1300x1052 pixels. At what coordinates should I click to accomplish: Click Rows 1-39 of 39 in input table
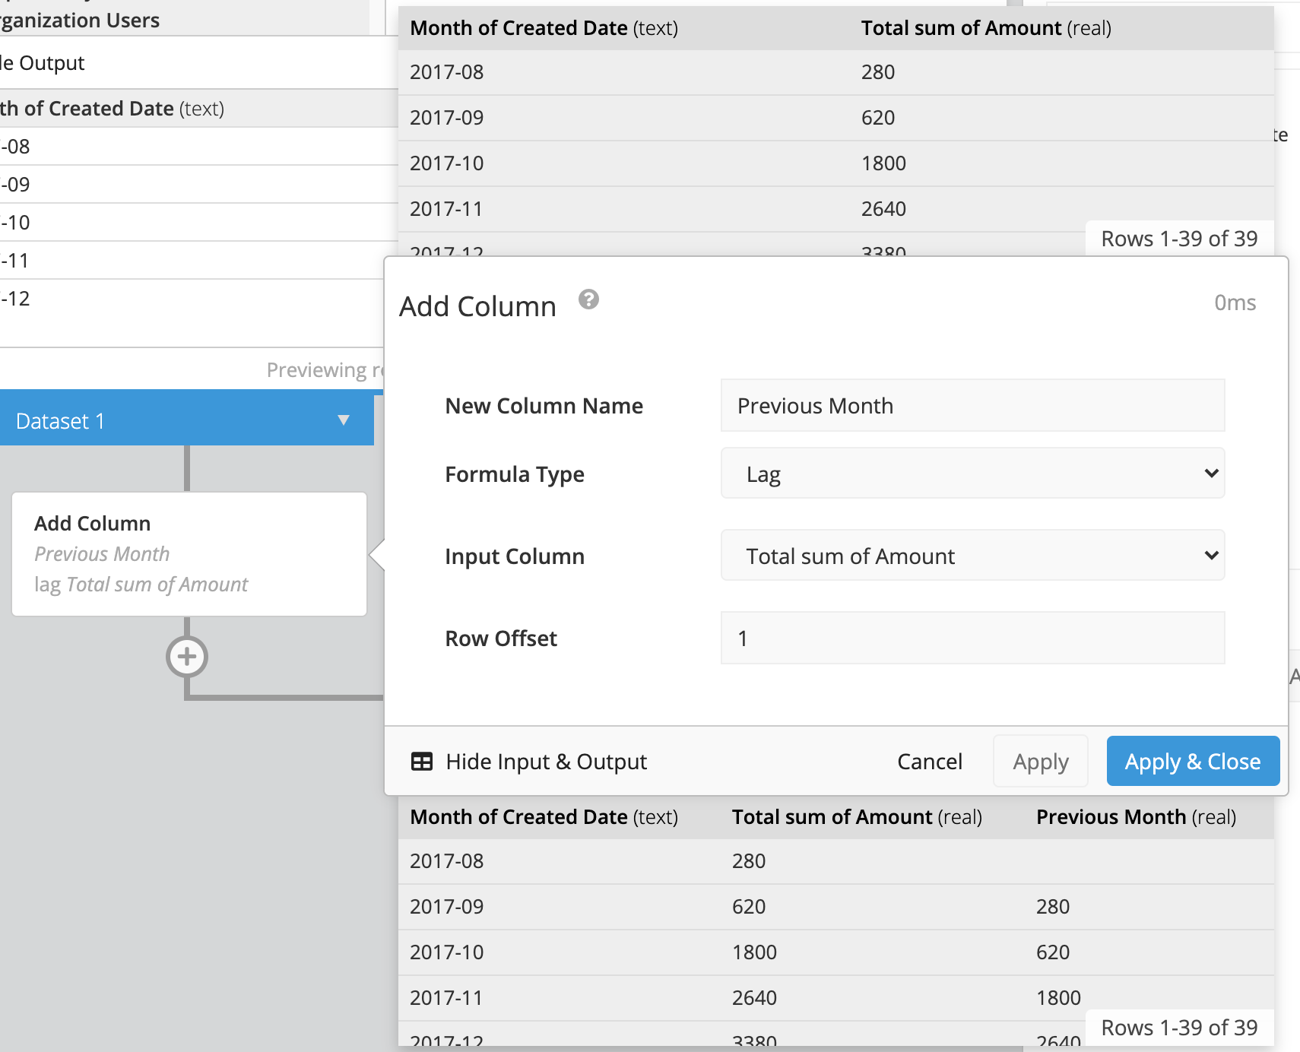(1179, 239)
